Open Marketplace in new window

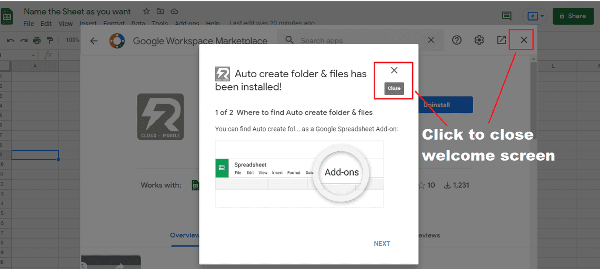click(x=502, y=40)
